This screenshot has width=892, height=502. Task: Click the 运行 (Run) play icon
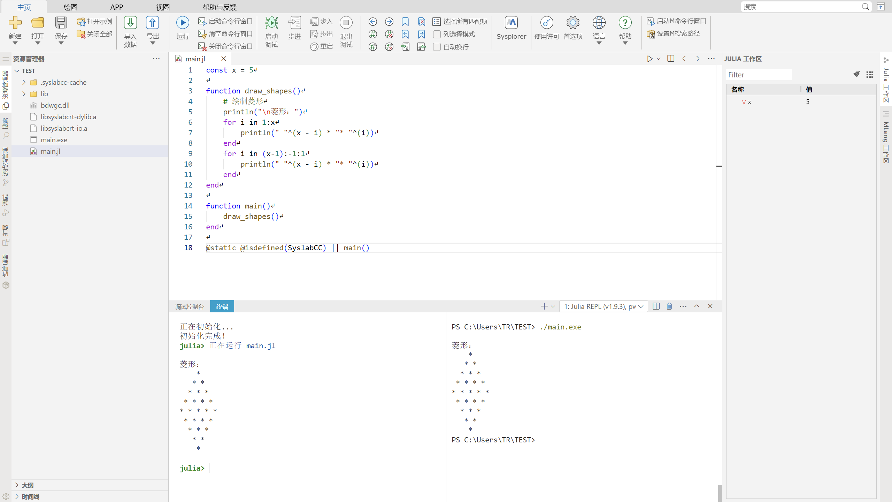click(x=182, y=23)
